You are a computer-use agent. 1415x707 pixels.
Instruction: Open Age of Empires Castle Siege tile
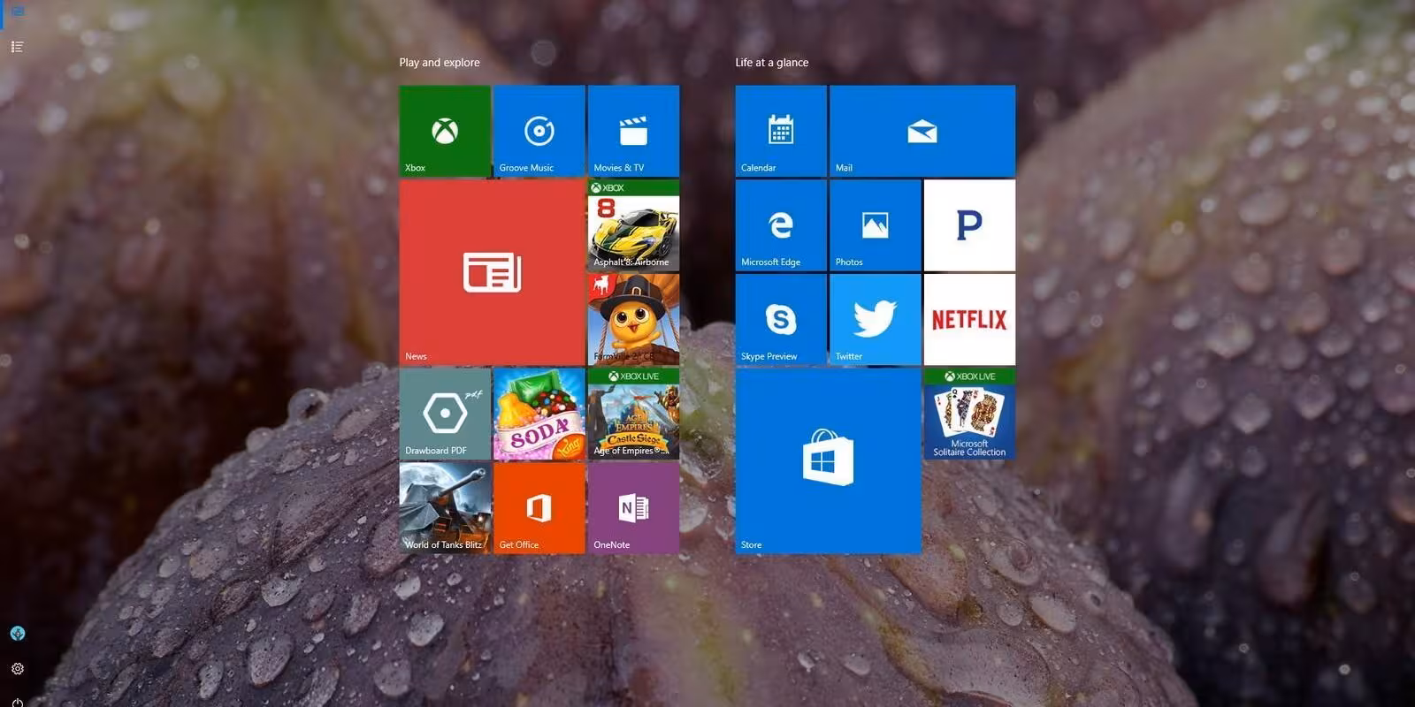coord(633,414)
